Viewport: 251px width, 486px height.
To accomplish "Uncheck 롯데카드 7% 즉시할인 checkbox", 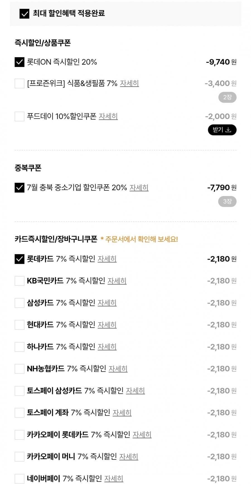I will point(20,259).
